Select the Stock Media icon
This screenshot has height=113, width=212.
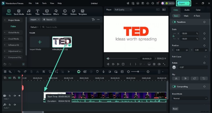19,12
